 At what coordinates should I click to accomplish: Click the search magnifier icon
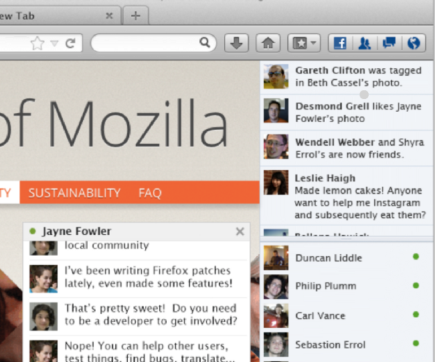[205, 42]
